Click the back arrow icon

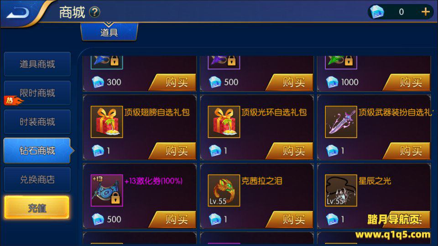[18, 13]
